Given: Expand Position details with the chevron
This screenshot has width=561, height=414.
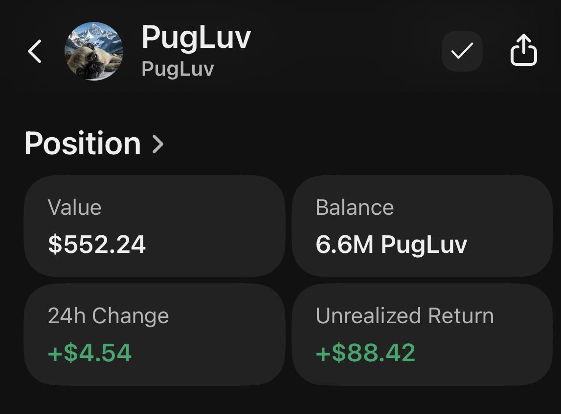Looking at the screenshot, I should tap(158, 144).
